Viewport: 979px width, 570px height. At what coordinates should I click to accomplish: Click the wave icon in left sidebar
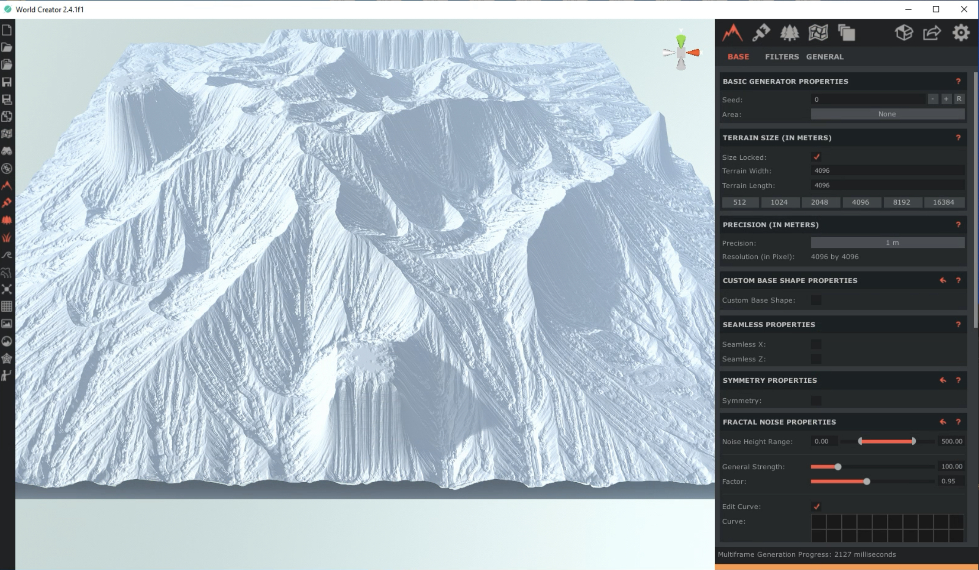tap(7, 255)
